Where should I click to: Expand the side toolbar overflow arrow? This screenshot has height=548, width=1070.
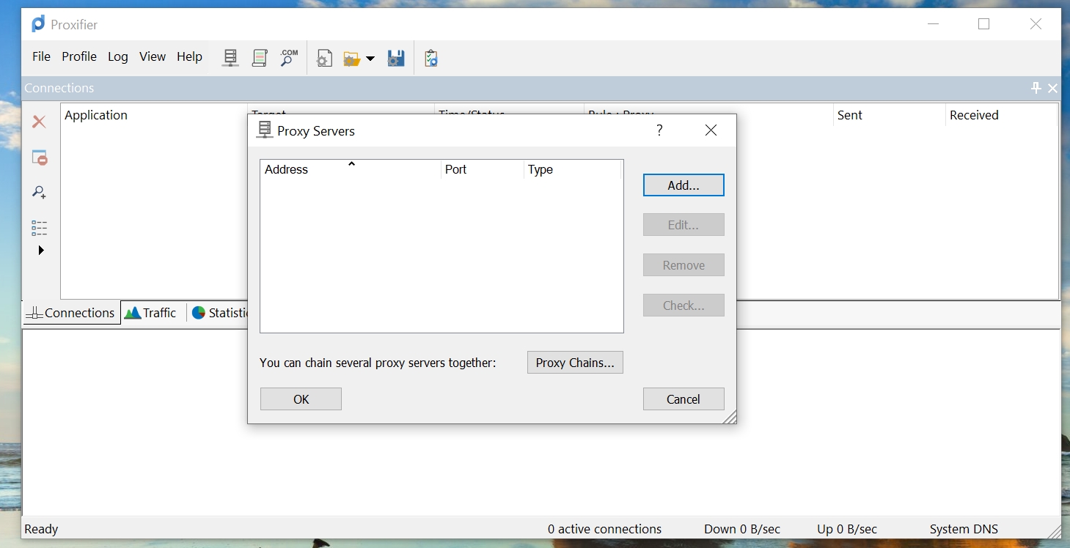pyautogui.click(x=41, y=251)
